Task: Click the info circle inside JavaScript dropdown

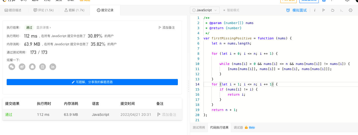Action: 194,10
